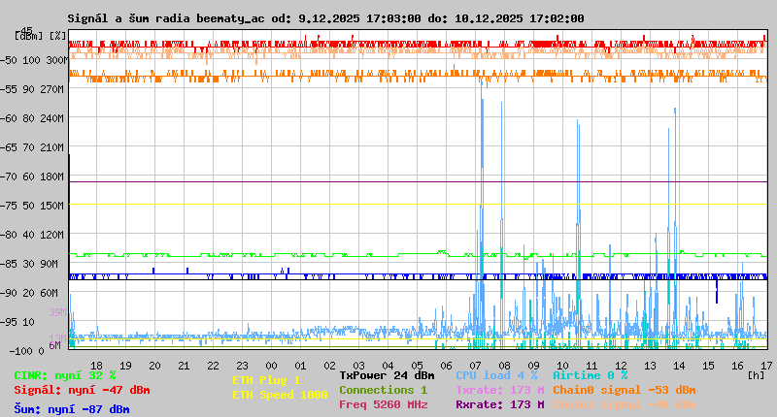Click the Freq 5260 MHz legend label
Image resolution: width=777 pixels, height=417 pixels.
tap(383, 405)
